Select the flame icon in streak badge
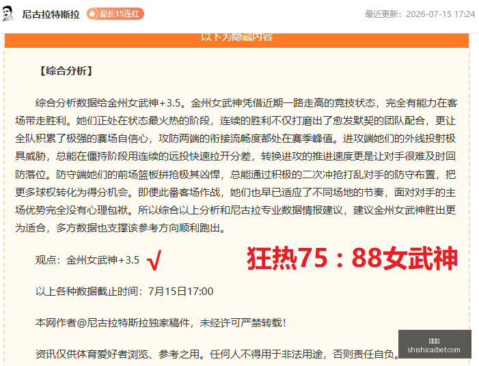This screenshot has height=366, width=479. pyautogui.click(x=92, y=14)
